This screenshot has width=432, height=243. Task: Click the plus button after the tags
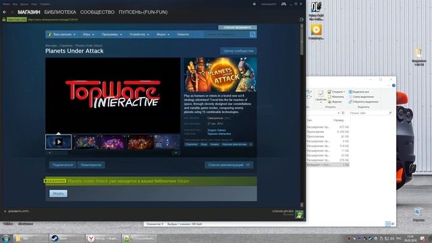point(250,144)
